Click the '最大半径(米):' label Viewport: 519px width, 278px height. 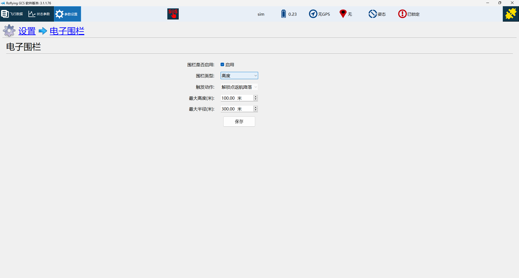202,109
